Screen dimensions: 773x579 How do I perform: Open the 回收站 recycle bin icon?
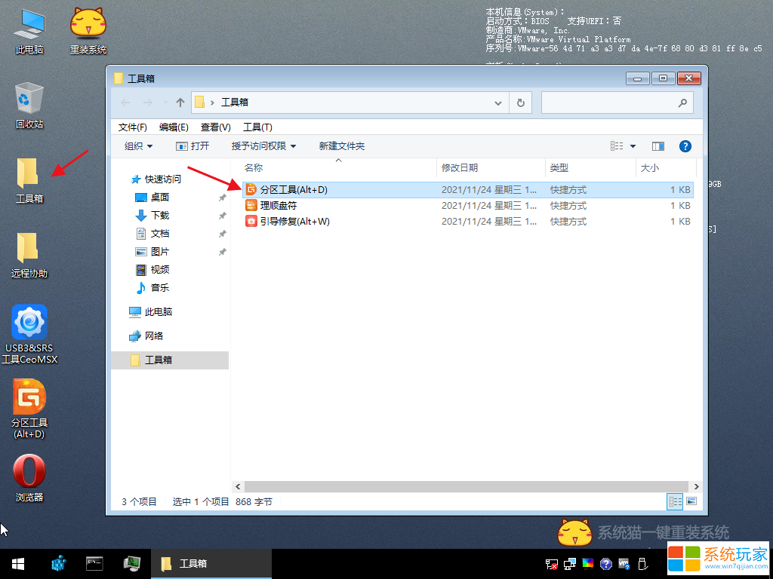point(29,106)
